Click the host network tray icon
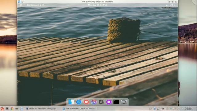The image size is (197, 111). pyautogui.click(x=179, y=109)
